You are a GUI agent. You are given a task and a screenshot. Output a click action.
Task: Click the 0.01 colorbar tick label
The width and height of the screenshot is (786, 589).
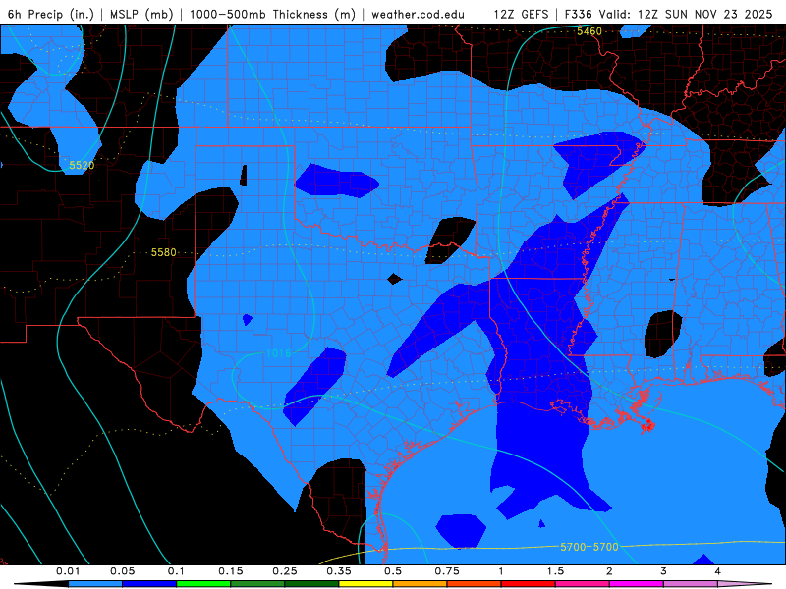(68, 571)
